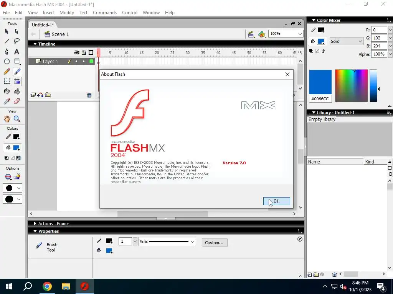This screenshot has height=294, width=393.
Task: Open the stage zoom 100% dropdown
Action: tap(300, 34)
